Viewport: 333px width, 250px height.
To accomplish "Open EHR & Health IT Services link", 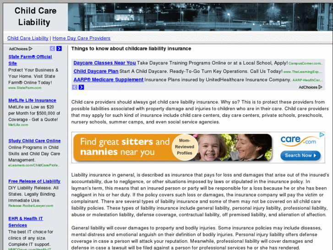I will [x=26, y=222].
